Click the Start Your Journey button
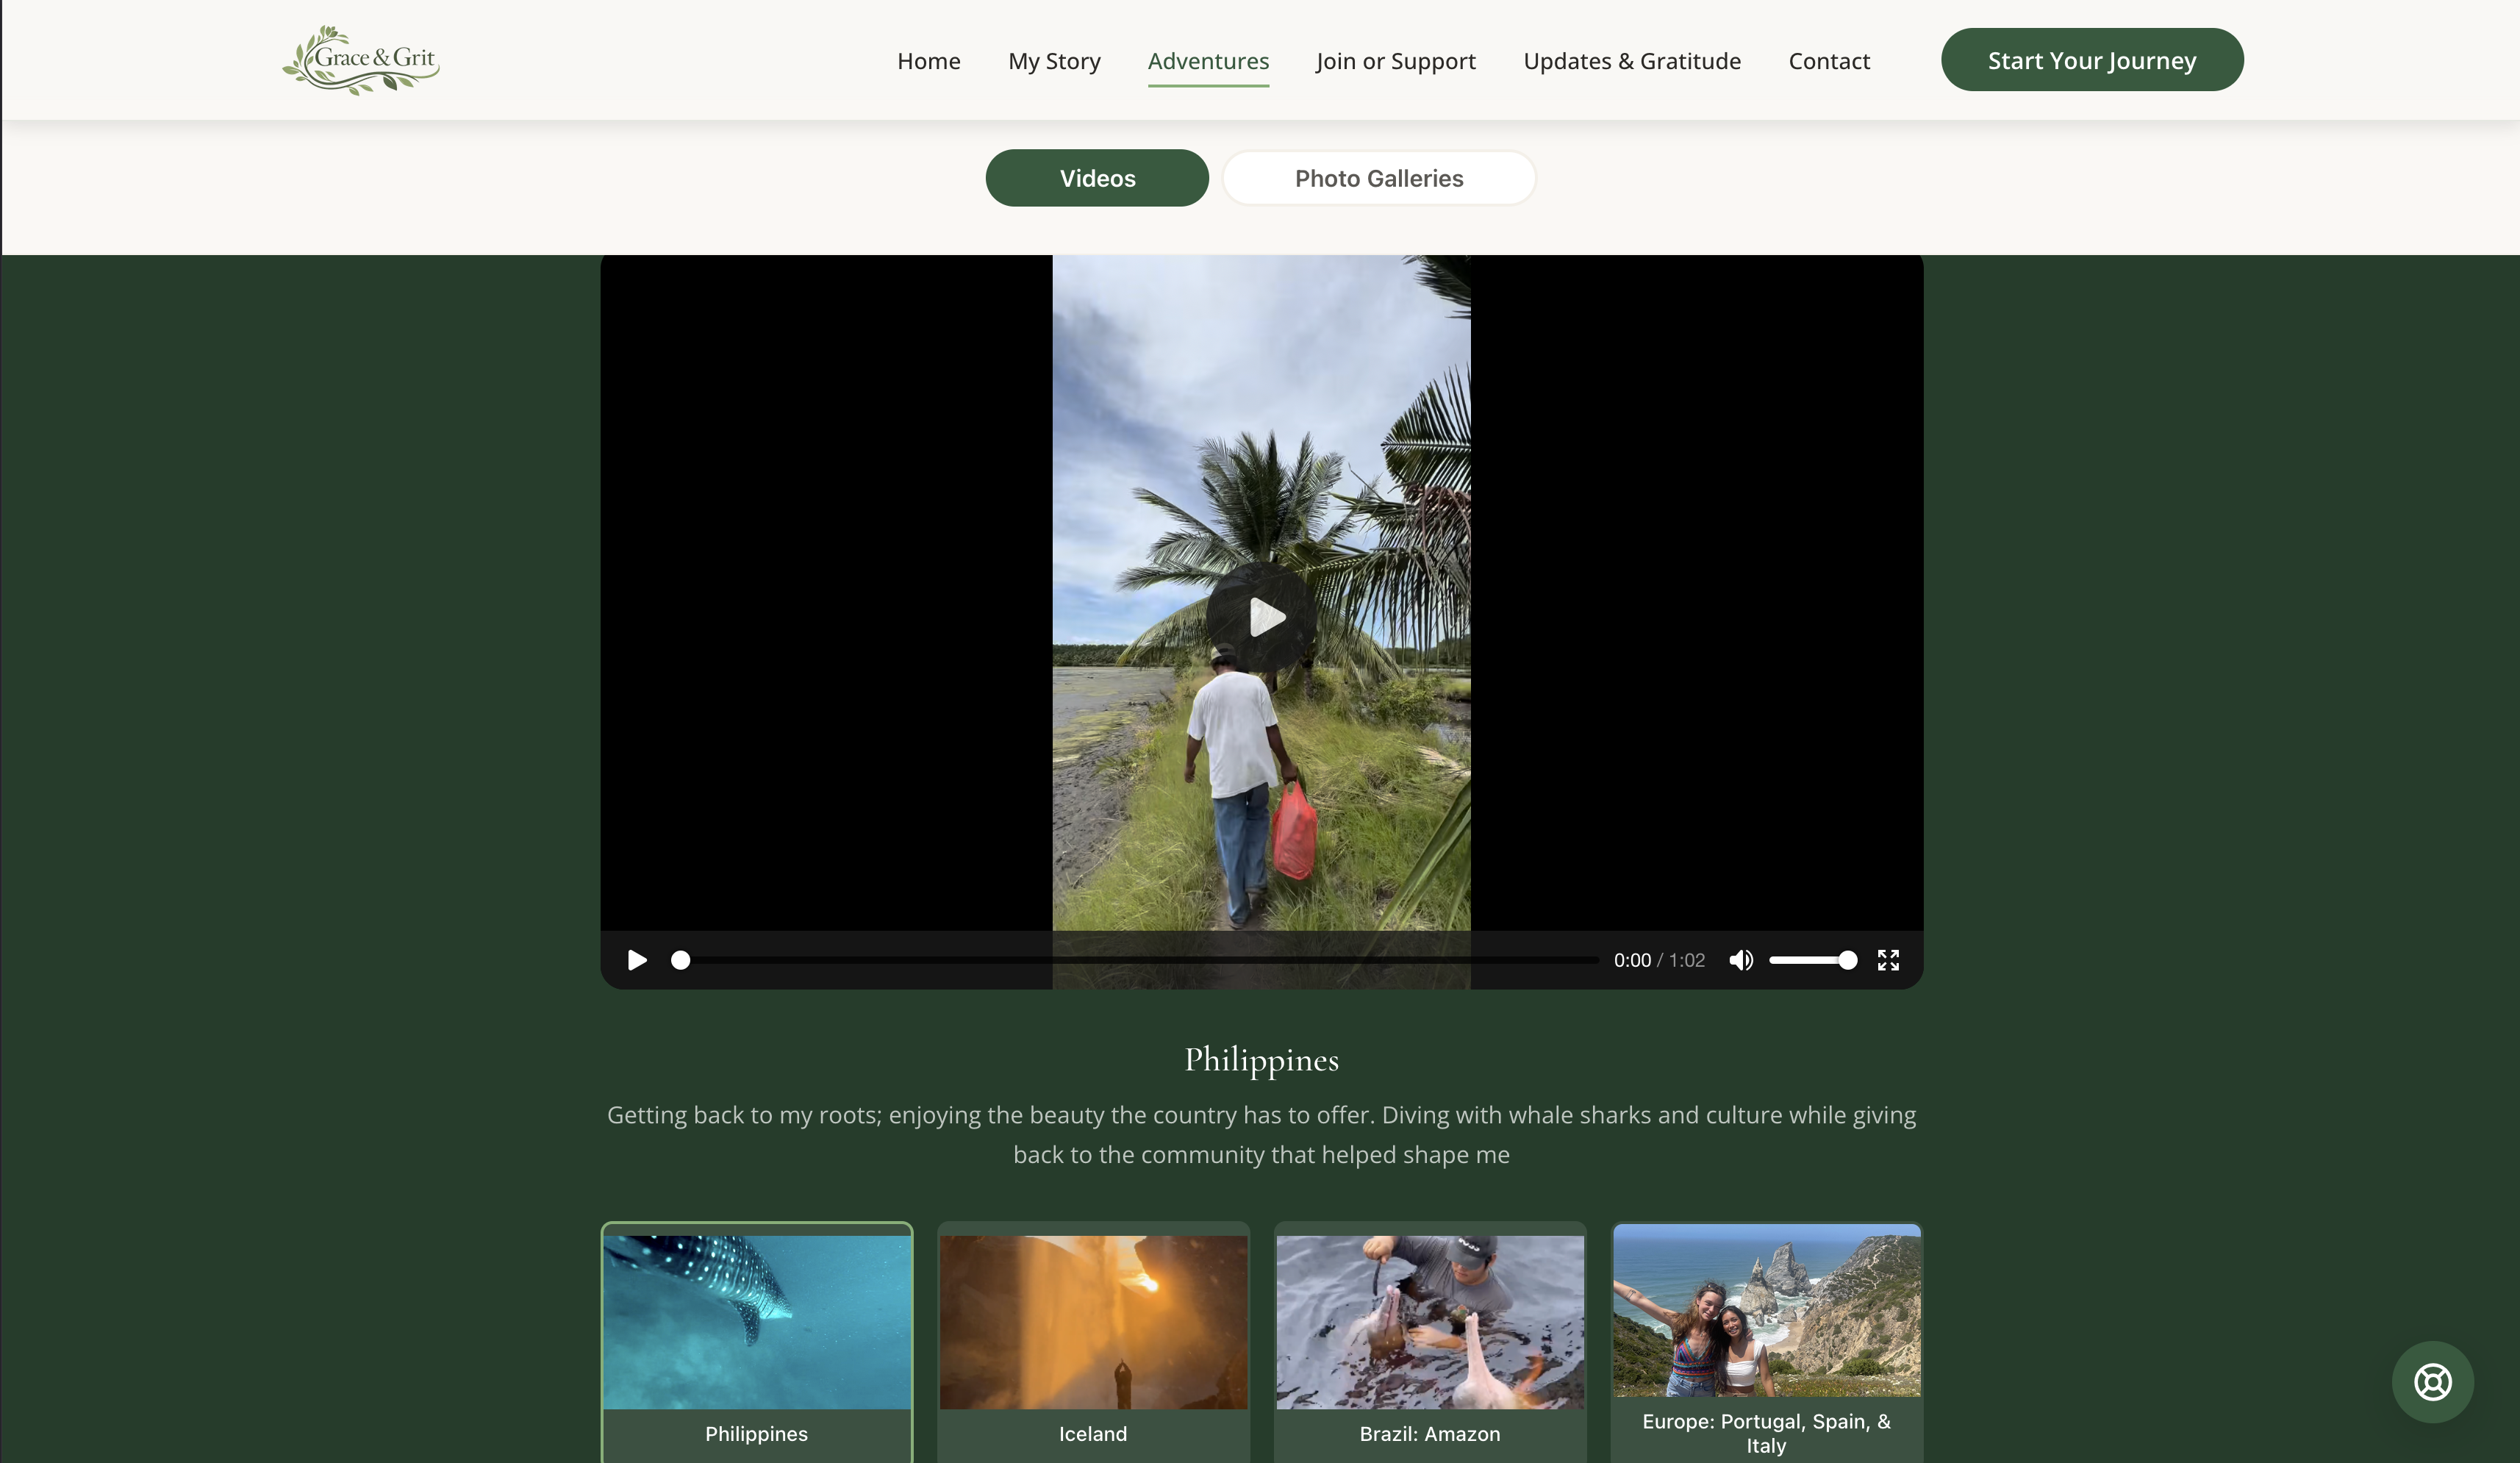 click(x=2091, y=60)
